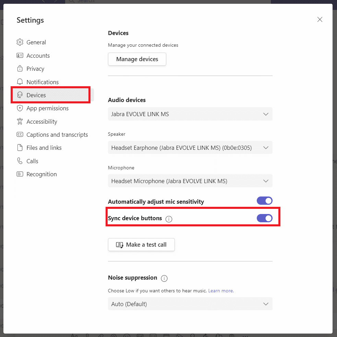Disable Automatically adjust mic sensitivity toggle
The image size is (337, 337).
[x=264, y=201]
